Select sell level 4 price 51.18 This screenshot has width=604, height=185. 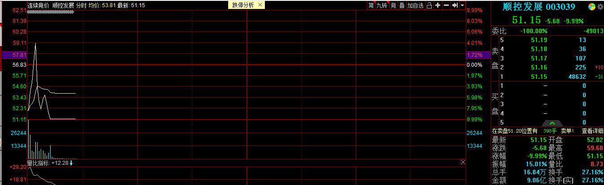click(x=539, y=49)
